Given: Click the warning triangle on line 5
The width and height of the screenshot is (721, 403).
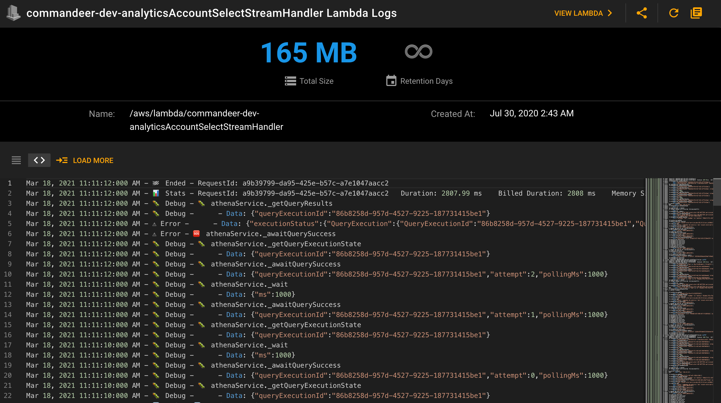Looking at the screenshot, I should click(x=154, y=224).
